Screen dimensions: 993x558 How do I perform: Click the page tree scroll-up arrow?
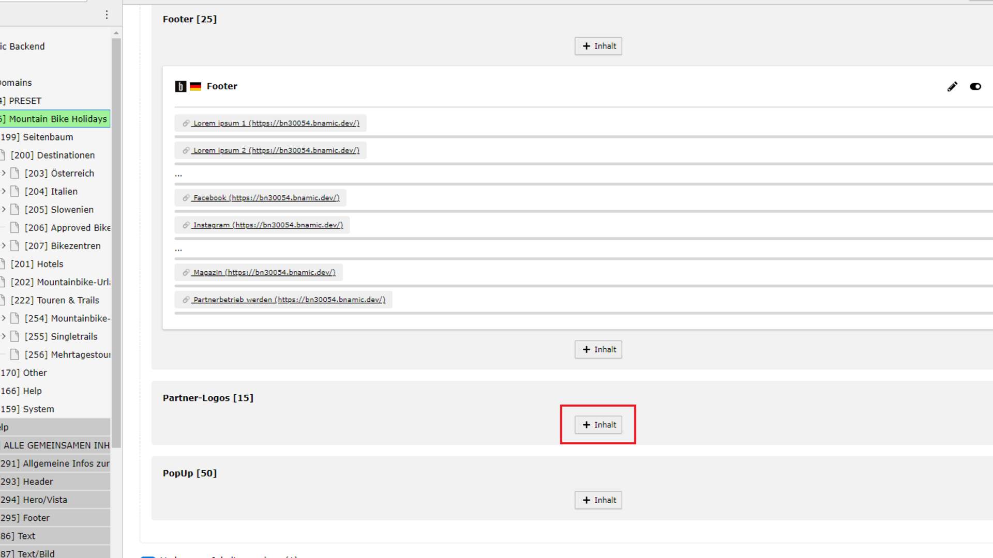(x=116, y=33)
